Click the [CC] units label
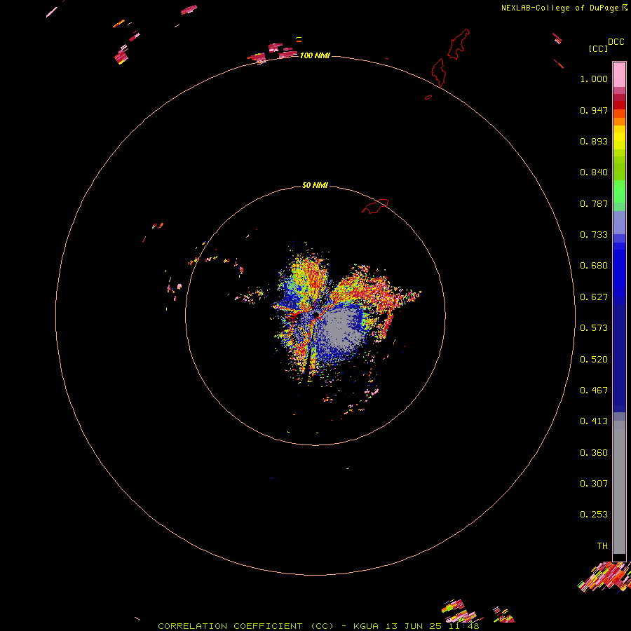The width and height of the screenshot is (631, 631). point(599,48)
